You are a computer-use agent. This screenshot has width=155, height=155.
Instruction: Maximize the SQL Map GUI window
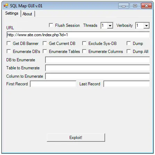(x=135, y=6)
